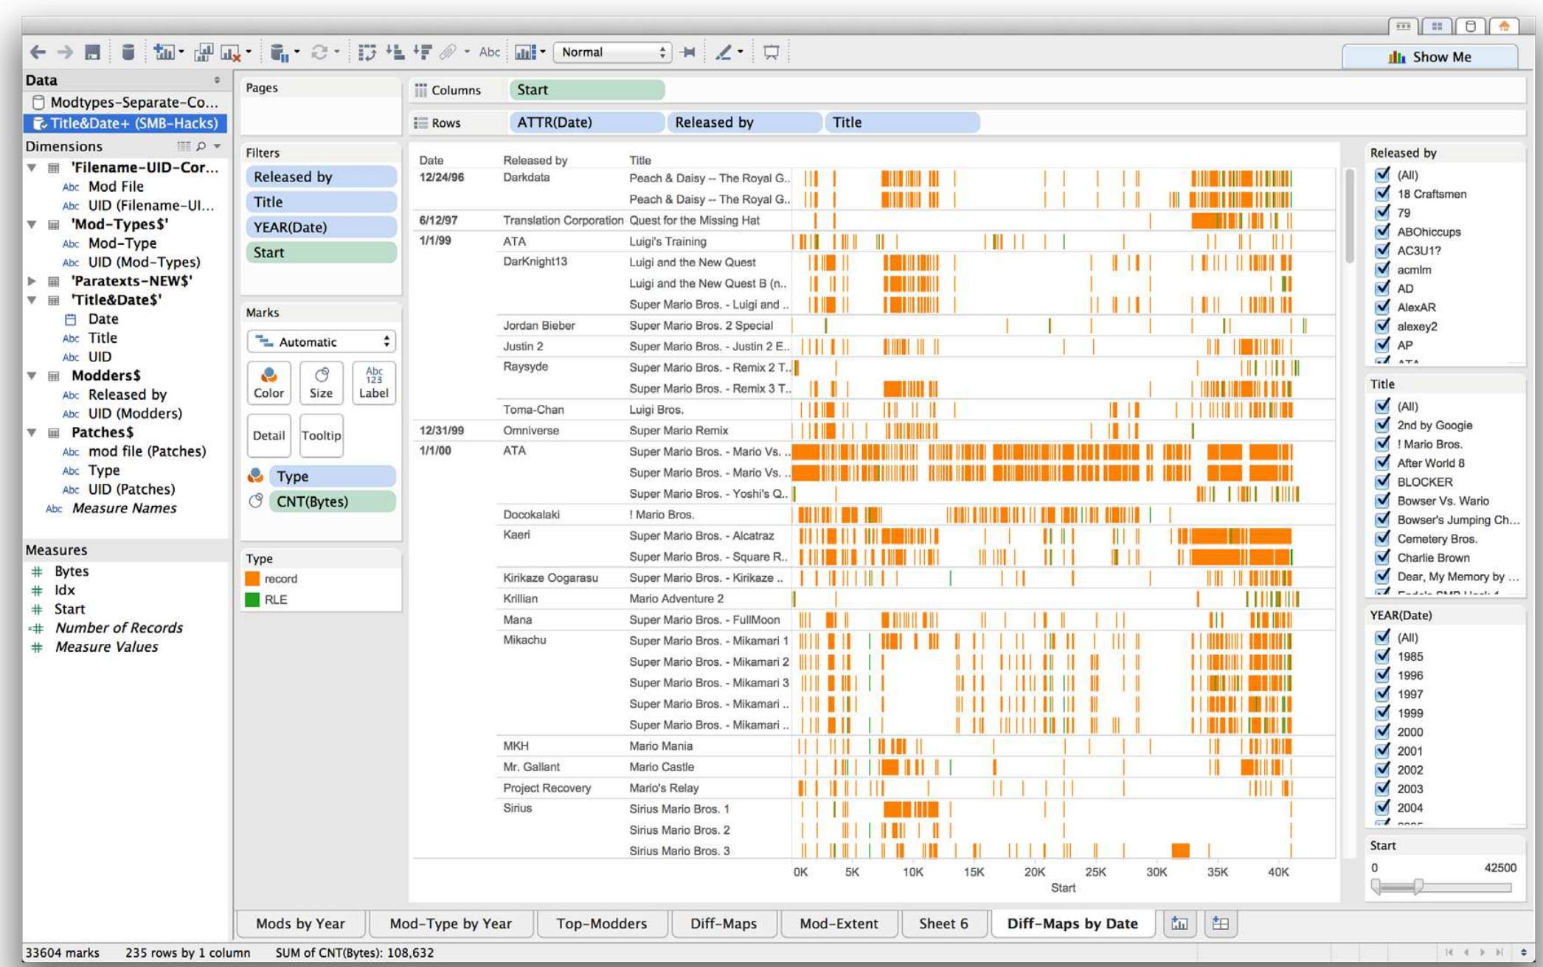Click the Label button on Marks card

point(374,383)
